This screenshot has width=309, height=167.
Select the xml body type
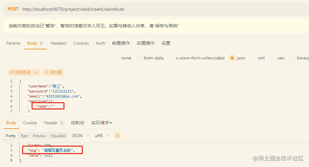(x=257, y=58)
